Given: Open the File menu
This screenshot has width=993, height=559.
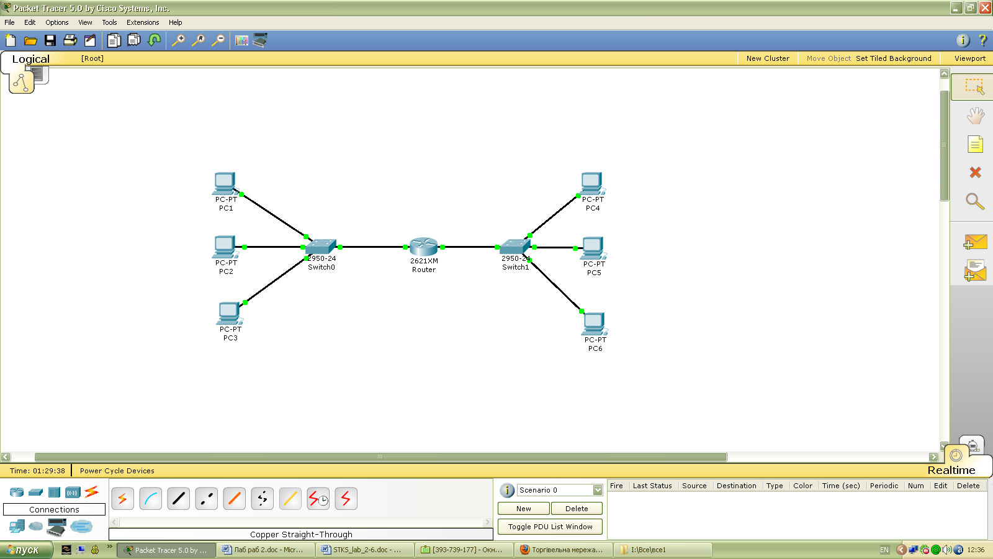Looking at the screenshot, I should 9,22.
